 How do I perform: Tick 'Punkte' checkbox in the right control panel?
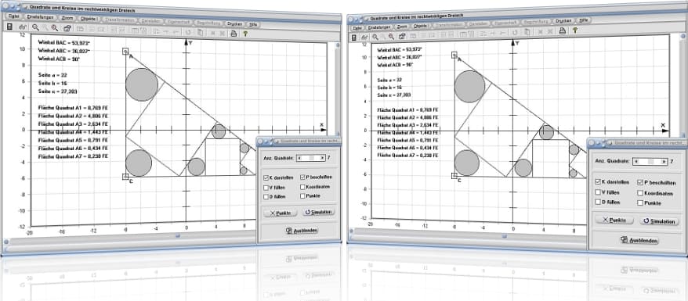[641, 202]
